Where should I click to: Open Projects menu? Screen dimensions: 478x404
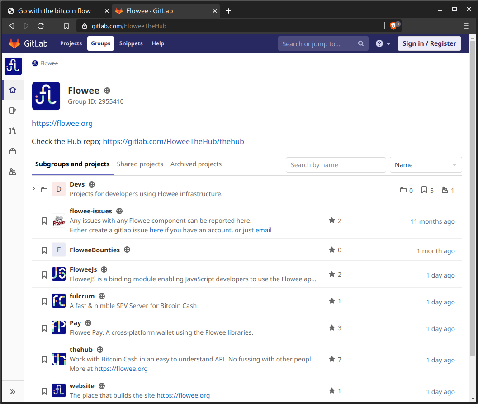point(71,43)
